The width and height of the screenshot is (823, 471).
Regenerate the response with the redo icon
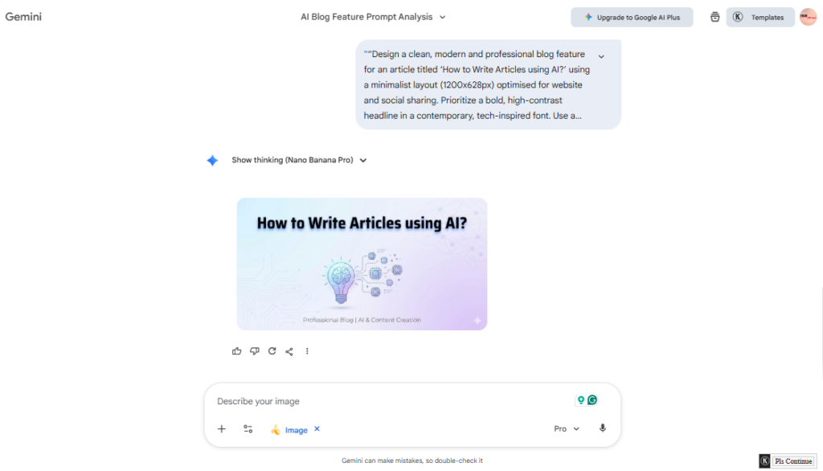point(272,351)
